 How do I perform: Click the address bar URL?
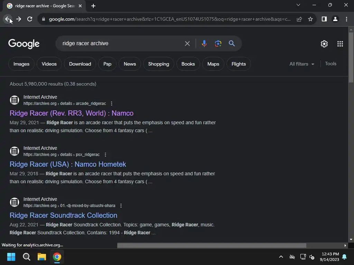(x=170, y=19)
